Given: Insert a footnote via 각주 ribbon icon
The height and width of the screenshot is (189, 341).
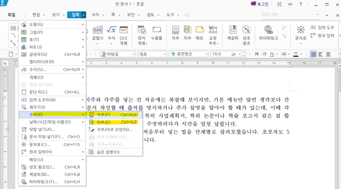Looking at the screenshot, I should pos(175,33).
